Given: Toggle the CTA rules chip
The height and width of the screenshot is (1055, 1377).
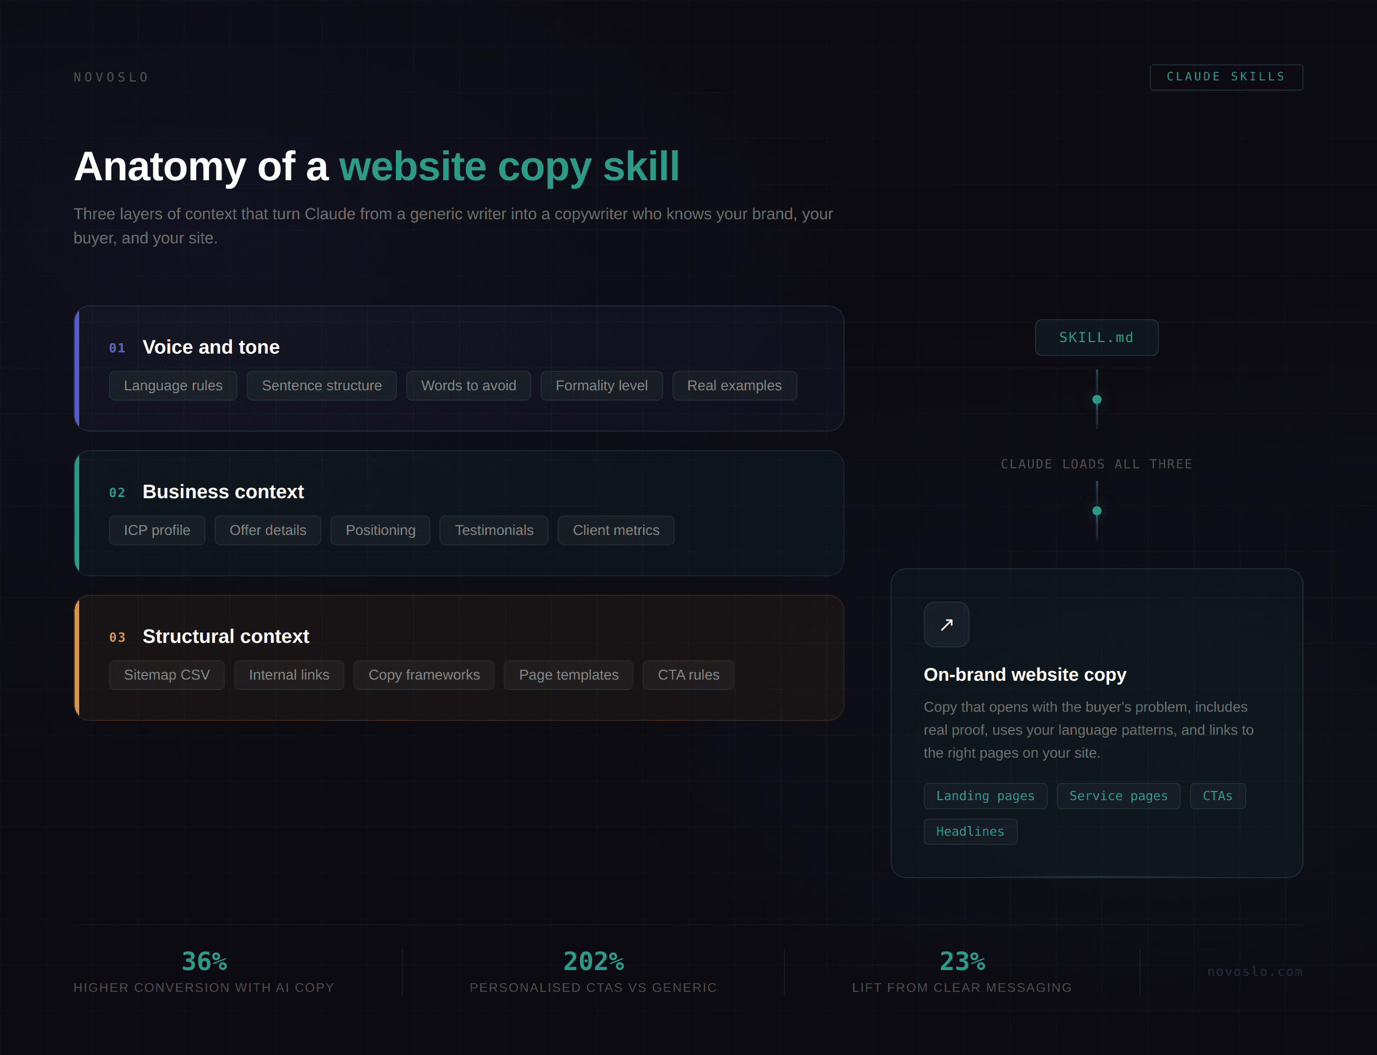Looking at the screenshot, I should click(688, 674).
